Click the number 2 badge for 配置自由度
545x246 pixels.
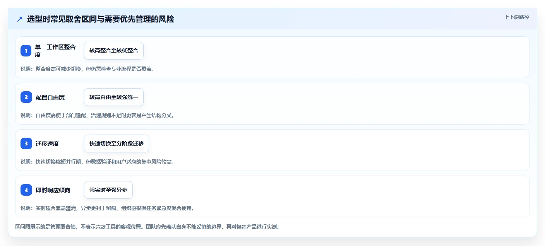pos(26,97)
